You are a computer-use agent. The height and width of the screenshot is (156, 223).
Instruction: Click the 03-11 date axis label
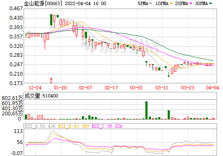click(x=162, y=88)
